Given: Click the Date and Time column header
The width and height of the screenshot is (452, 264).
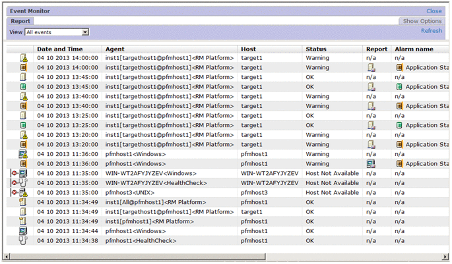Looking at the screenshot, I should click(x=60, y=49).
